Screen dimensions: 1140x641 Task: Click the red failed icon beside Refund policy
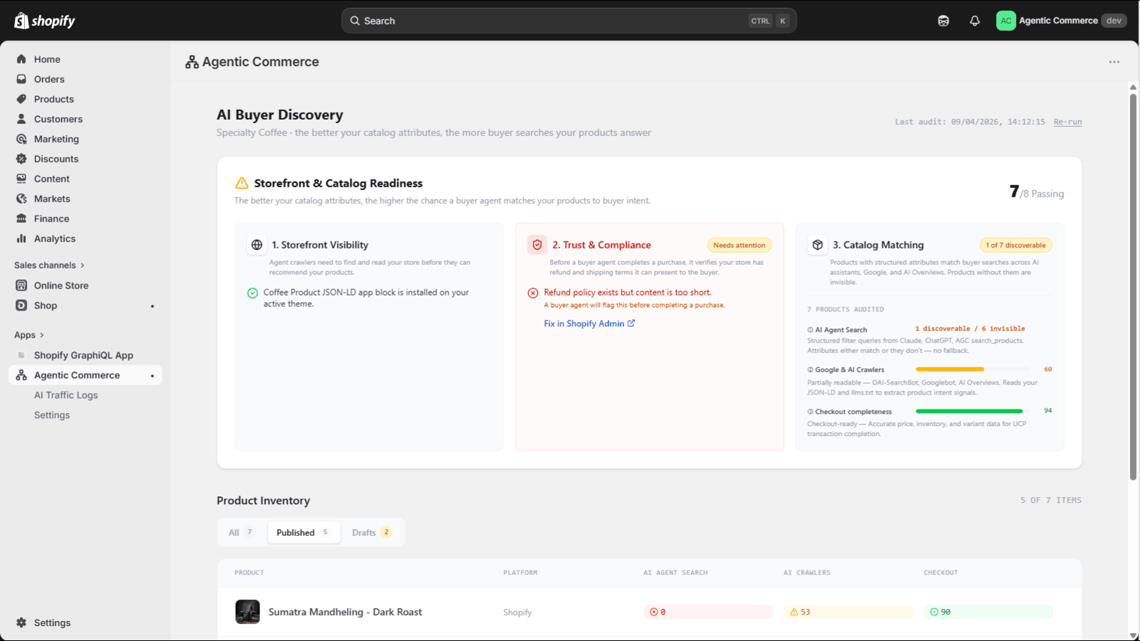(533, 293)
